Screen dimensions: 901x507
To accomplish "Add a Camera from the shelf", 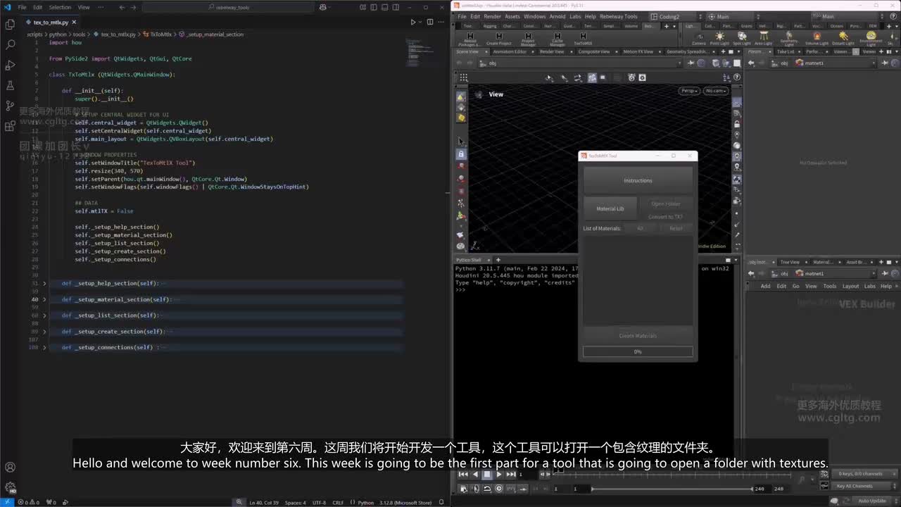I will 698,38.
